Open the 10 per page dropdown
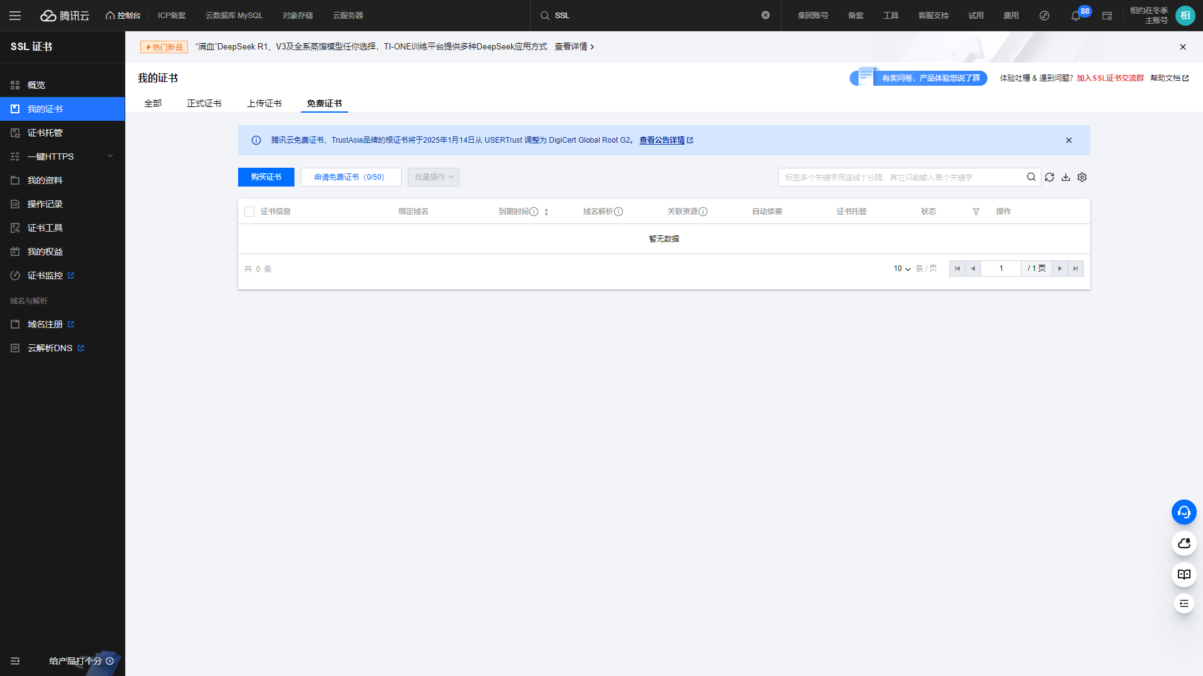Viewport: 1203px width, 676px height. 902,269
